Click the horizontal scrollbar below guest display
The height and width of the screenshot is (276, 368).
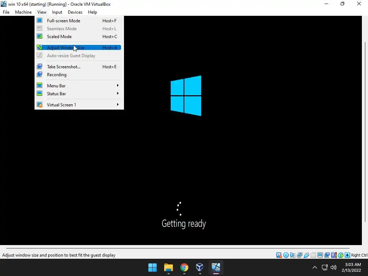click(x=178, y=248)
